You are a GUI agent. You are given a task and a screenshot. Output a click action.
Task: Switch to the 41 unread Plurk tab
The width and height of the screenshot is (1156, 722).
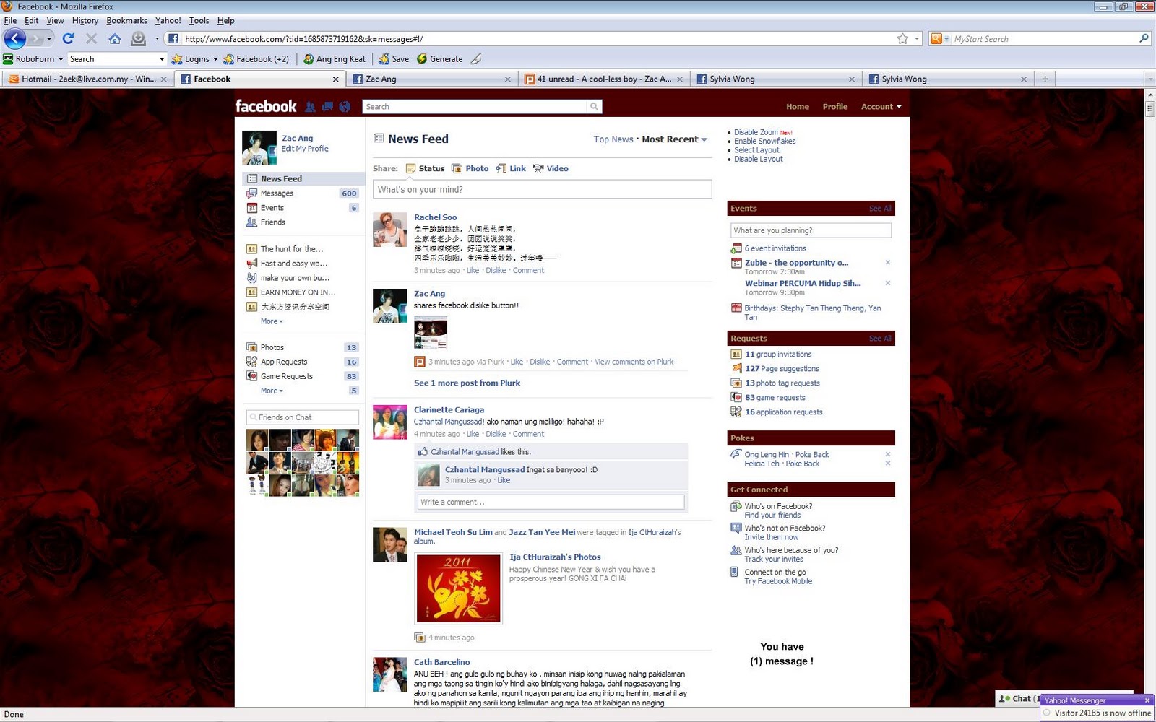(603, 79)
